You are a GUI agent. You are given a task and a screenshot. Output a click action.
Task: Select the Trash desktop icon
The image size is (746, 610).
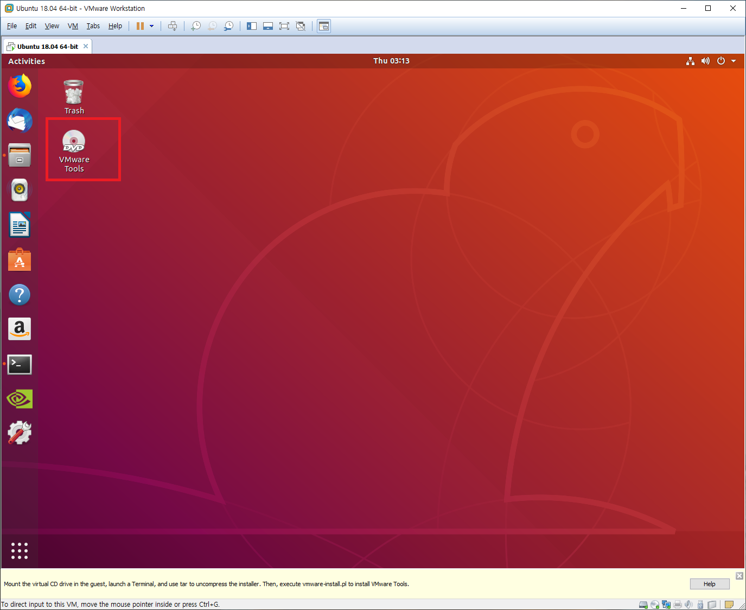click(x=74, y=98)
